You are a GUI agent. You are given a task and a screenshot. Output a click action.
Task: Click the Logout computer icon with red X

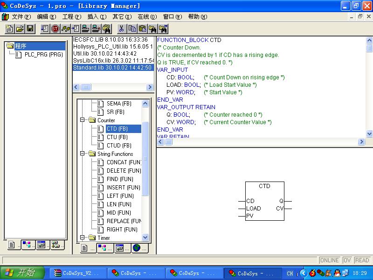pos(96,29)
